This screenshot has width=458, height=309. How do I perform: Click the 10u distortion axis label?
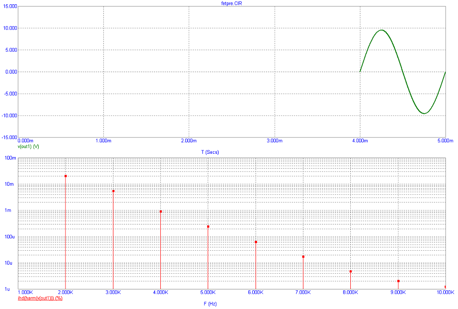pos(9,263)
